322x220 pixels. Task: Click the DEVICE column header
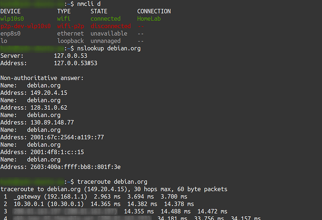point(10,11)
